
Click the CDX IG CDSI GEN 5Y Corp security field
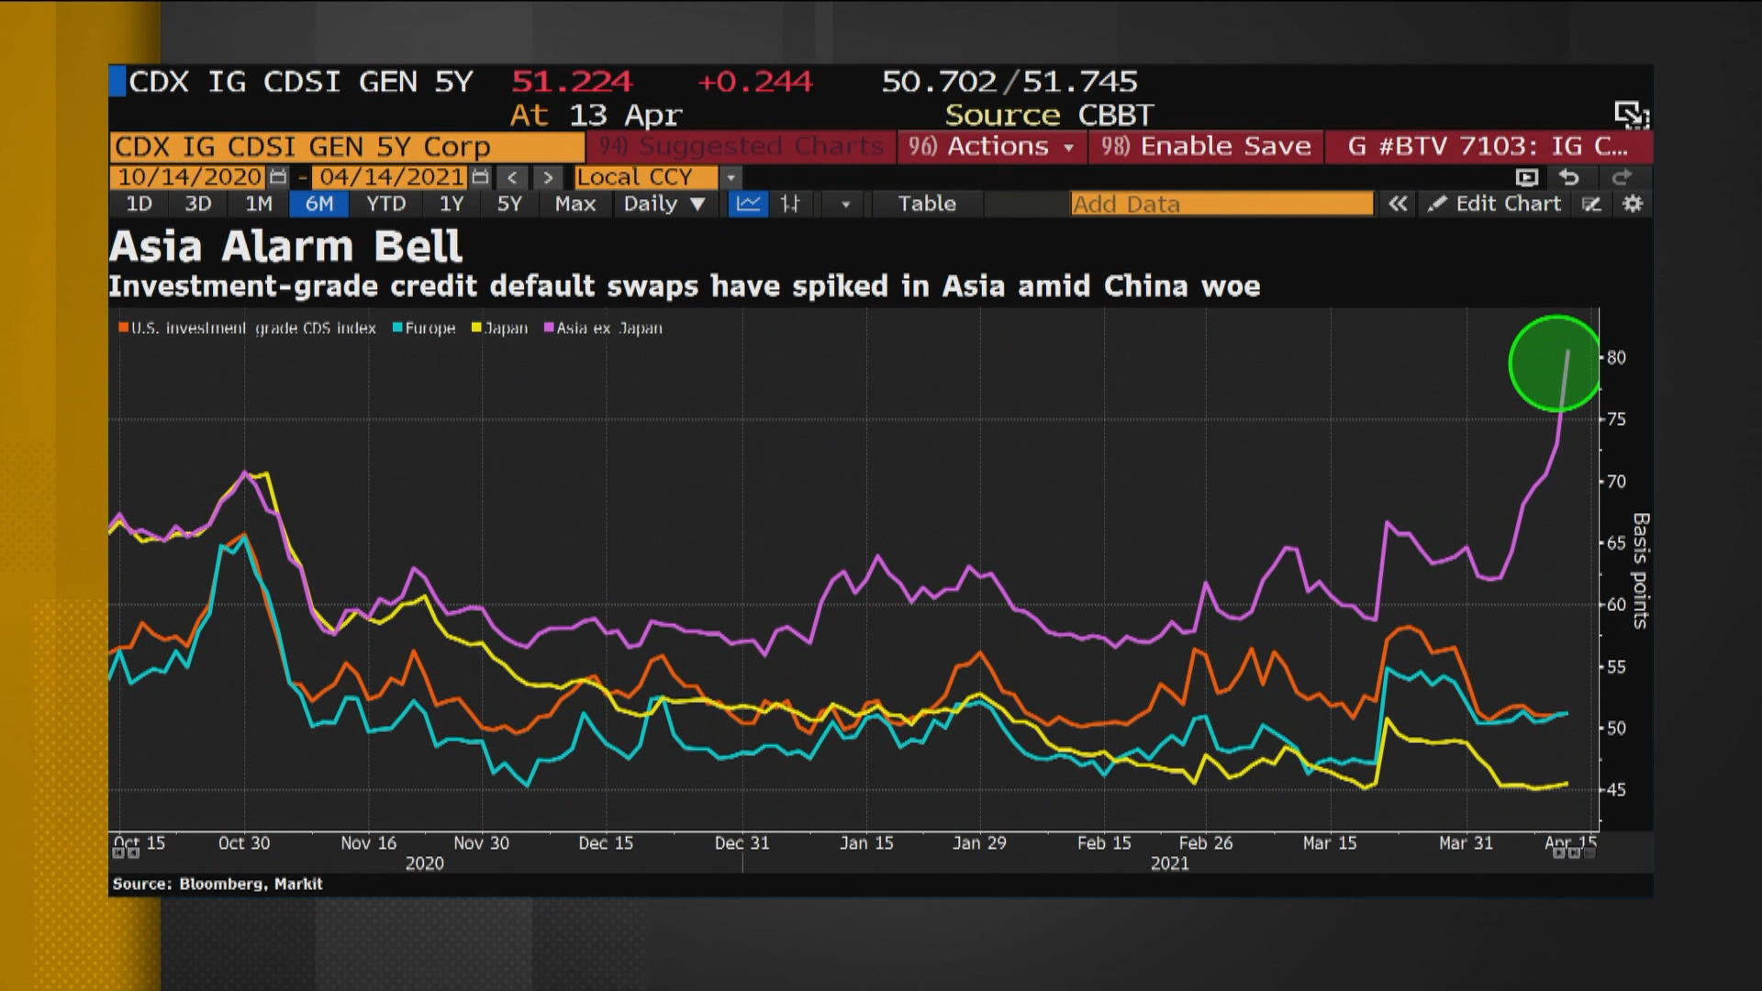347,147
